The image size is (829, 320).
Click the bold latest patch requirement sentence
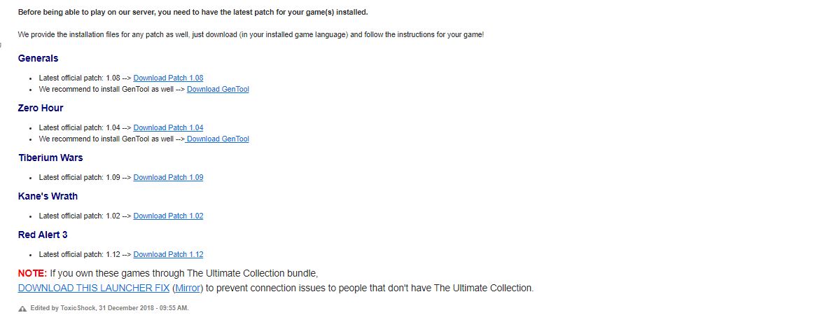coord(193,12)
